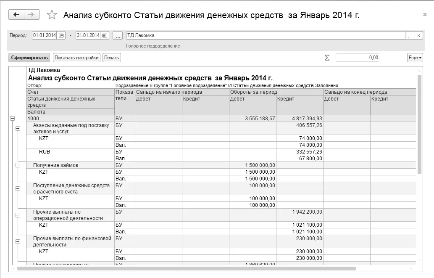Click the Счет header cell
434x278 pixels.
point(70,92)
